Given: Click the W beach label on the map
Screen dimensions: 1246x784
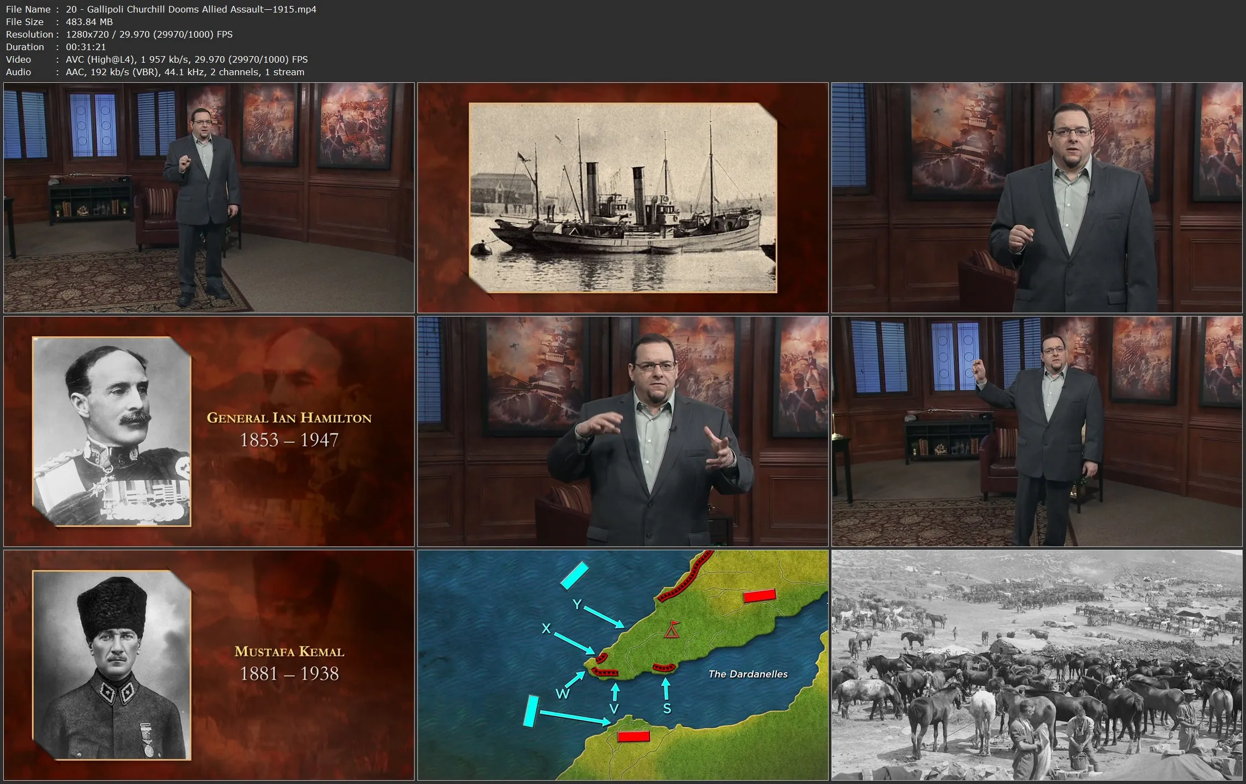Looking at the screenshot, I should pyautogui.click(x=562, y=694).
